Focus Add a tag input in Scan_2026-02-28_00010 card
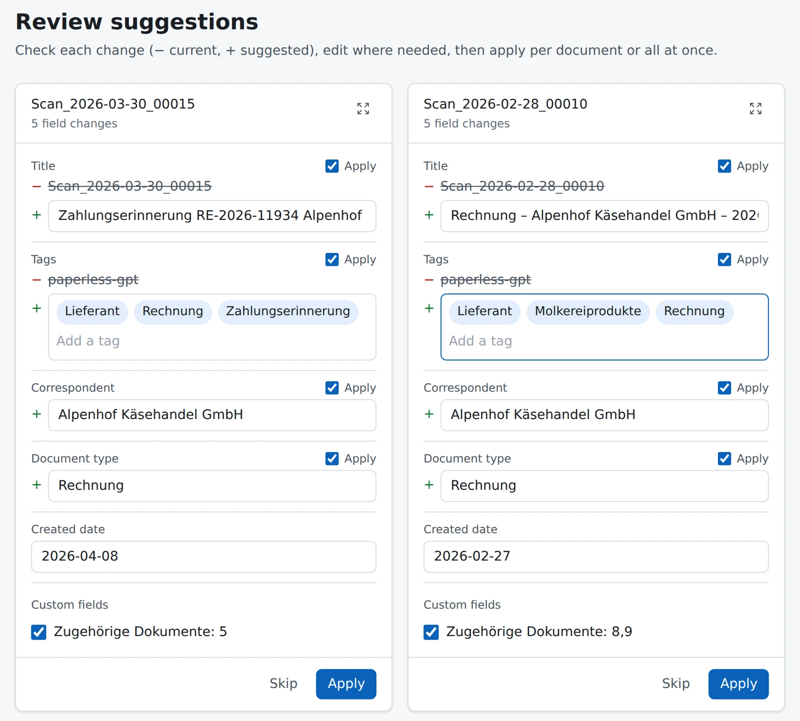The image size is (800, 721). coord(604,341)
